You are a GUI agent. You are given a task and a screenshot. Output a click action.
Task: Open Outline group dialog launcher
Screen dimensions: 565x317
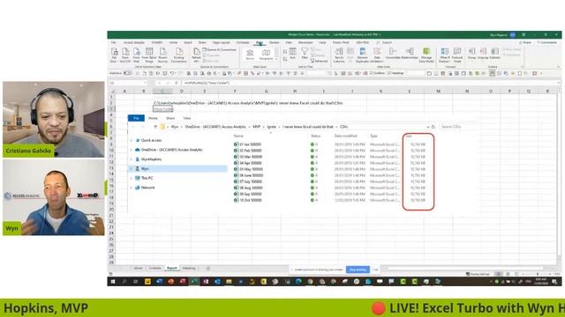pos(522,67)
